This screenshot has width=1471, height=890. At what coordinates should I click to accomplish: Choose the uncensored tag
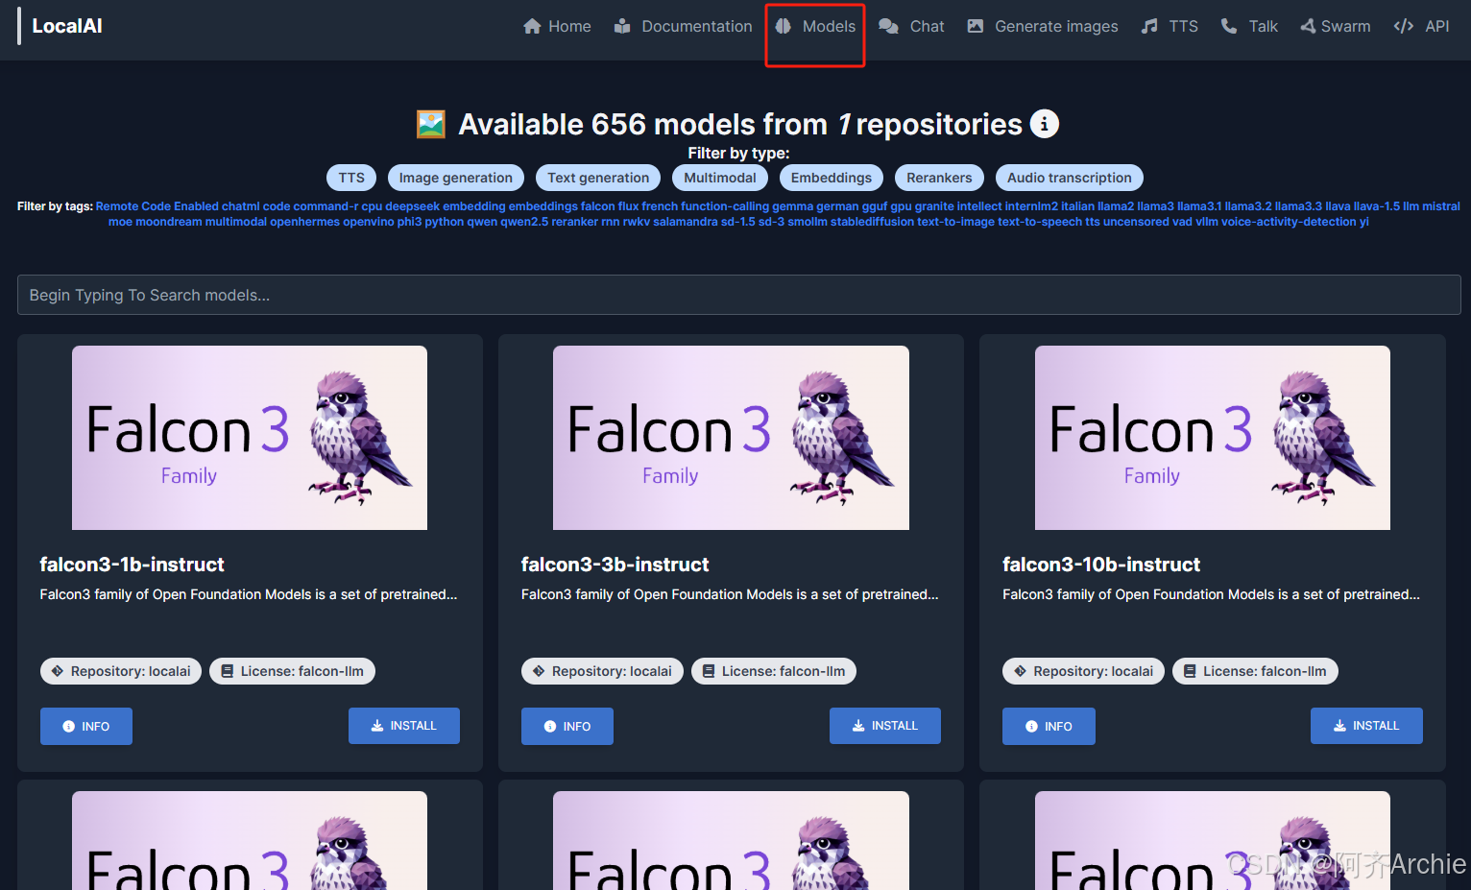[x=1136, y=222]
